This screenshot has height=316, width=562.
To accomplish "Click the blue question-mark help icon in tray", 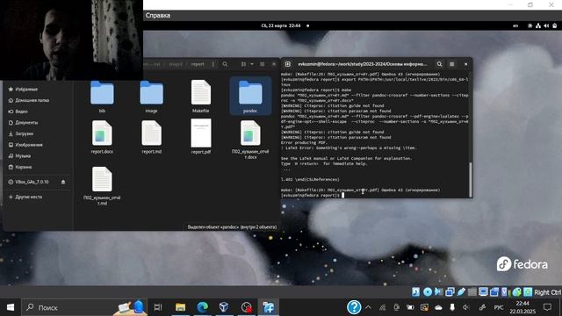I will 354,307.
